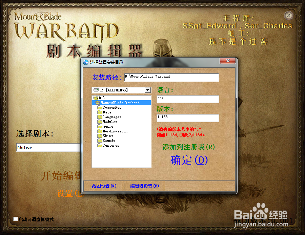Click the 版本 input field containing 1.153
Image resolution: width=305 pixels, height=235 pixels.
[x=188, y=118]
